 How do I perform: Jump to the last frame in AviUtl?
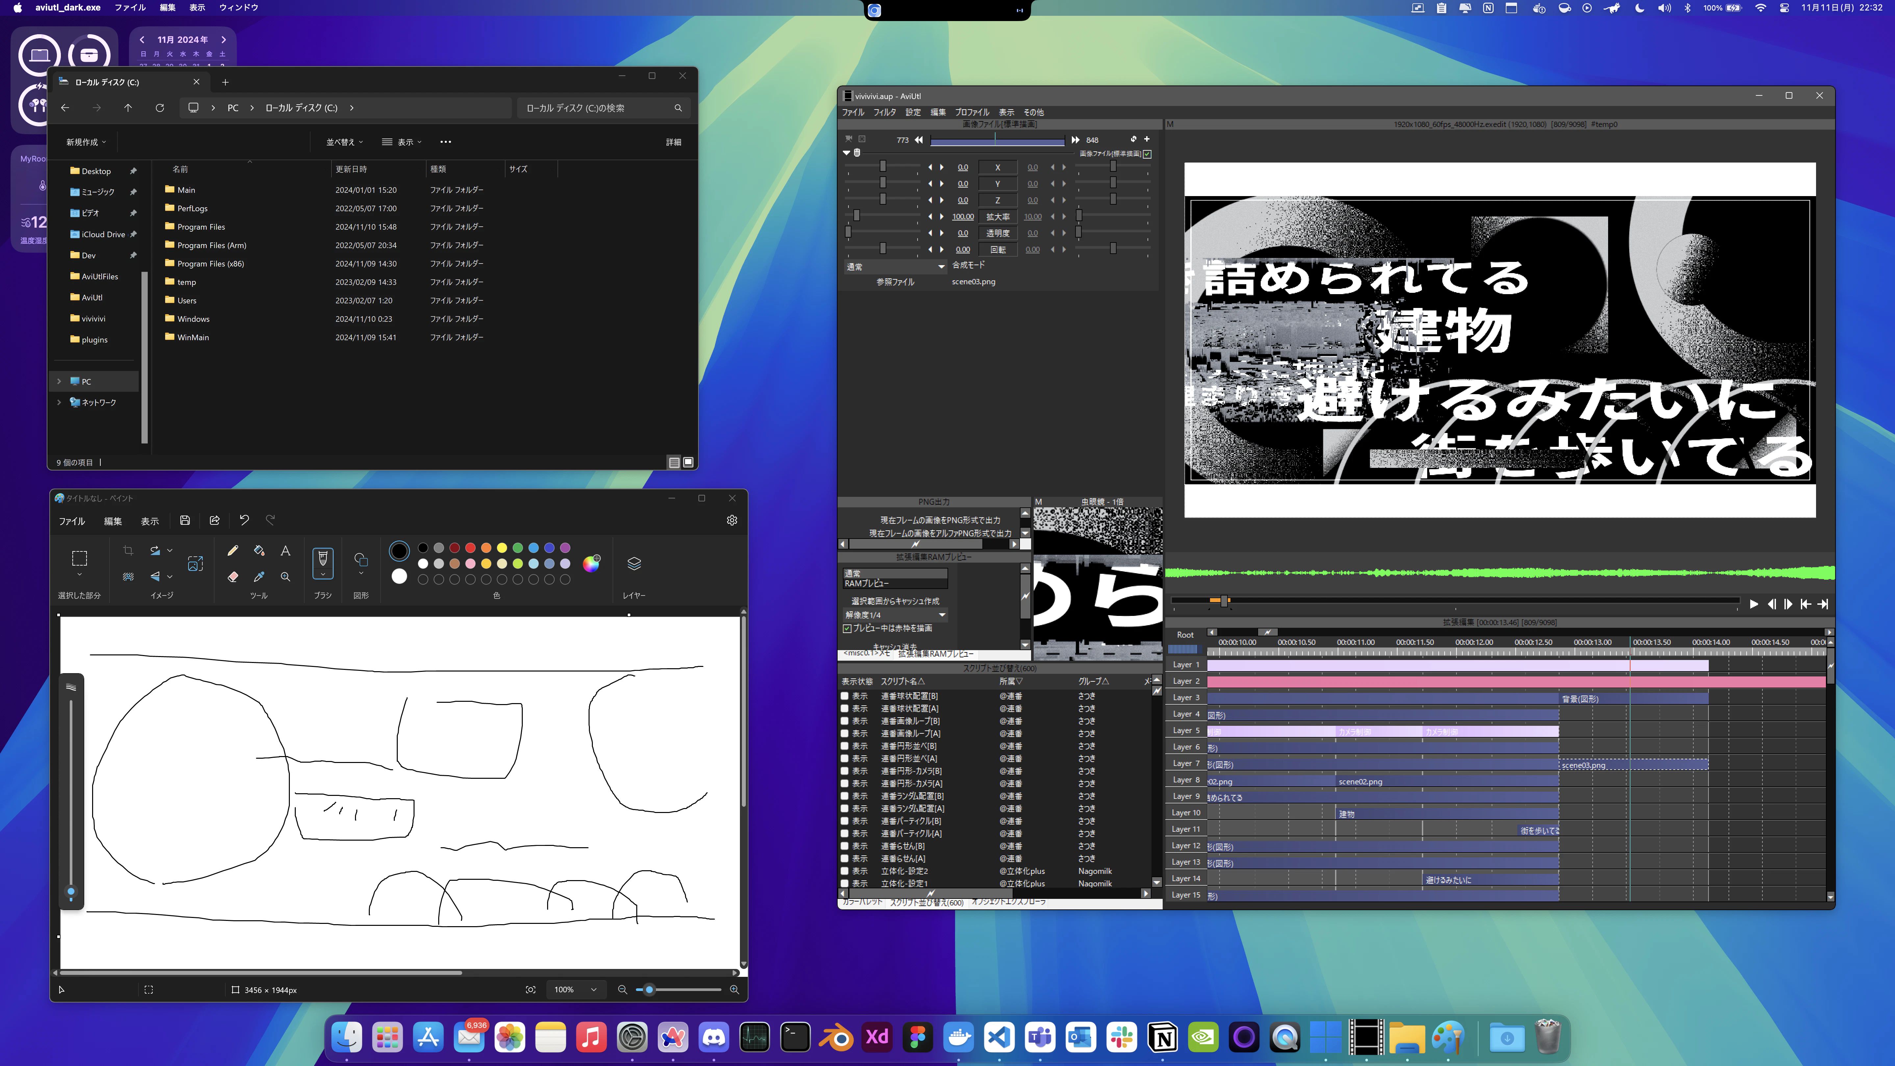pos(1823,604)
